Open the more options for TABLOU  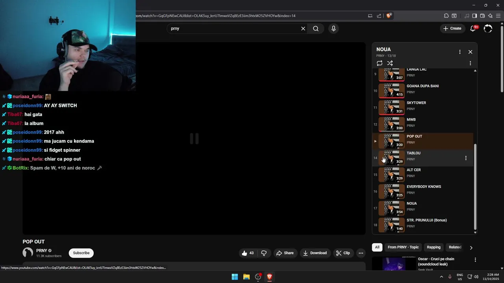tap(466, 158)
